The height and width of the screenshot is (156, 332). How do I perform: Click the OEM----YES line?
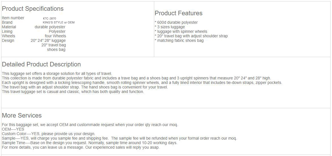[x=13, y=129]
